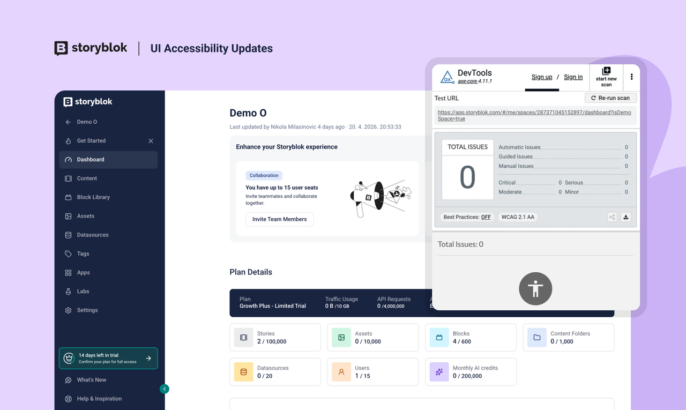Select the Tags sidebar icon
This screenshot has height=410, width=686.
69,254
